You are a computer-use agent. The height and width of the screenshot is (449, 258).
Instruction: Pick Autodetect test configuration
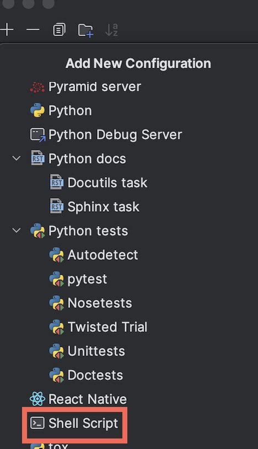click(x=103, y=255)
